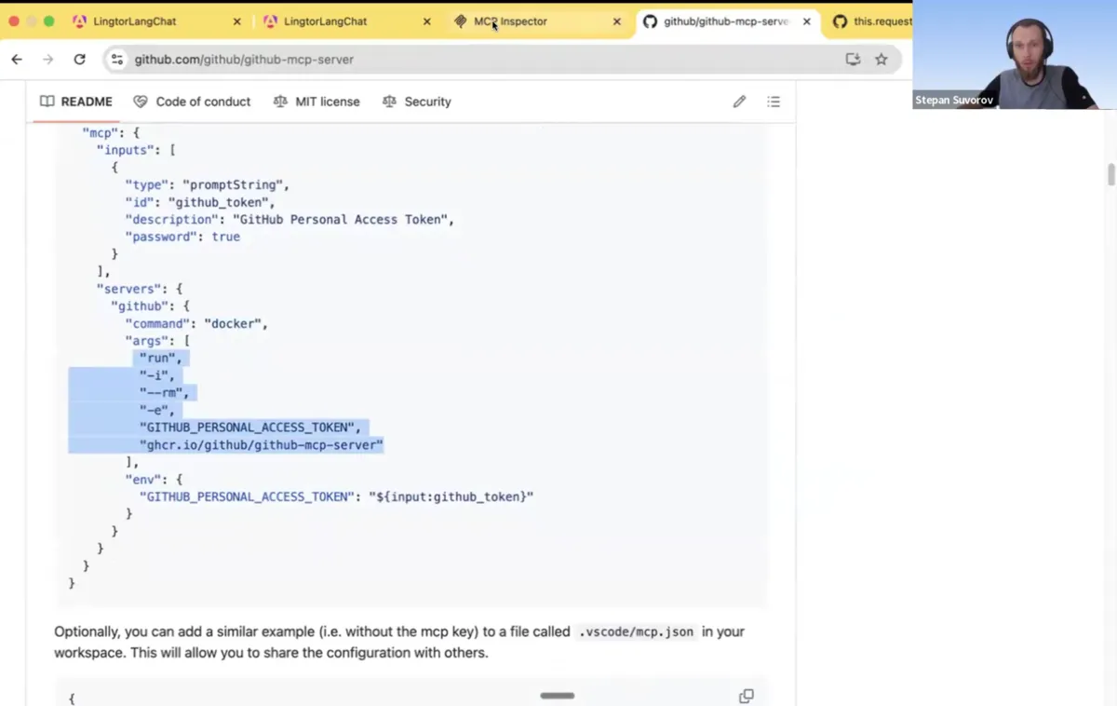
Task: Click the "GitHub Personal Access Token" description text
Action: coord(340,220)
